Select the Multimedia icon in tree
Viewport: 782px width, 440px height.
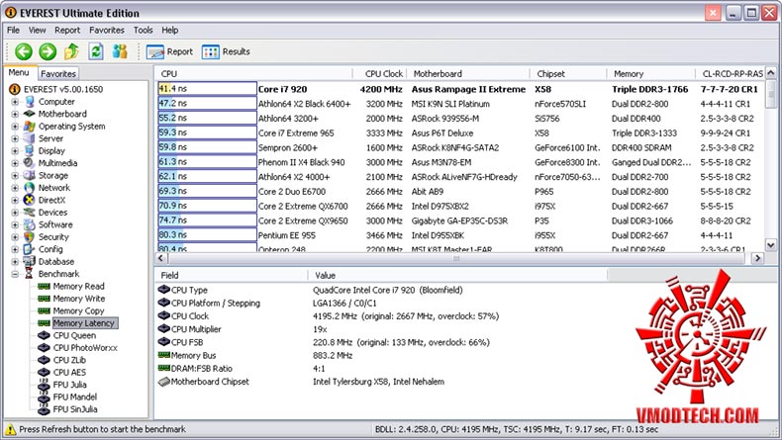pos(30,163)
